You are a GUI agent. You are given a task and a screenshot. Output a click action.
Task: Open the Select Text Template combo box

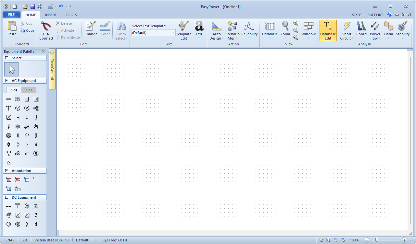[x=153, y=33]
